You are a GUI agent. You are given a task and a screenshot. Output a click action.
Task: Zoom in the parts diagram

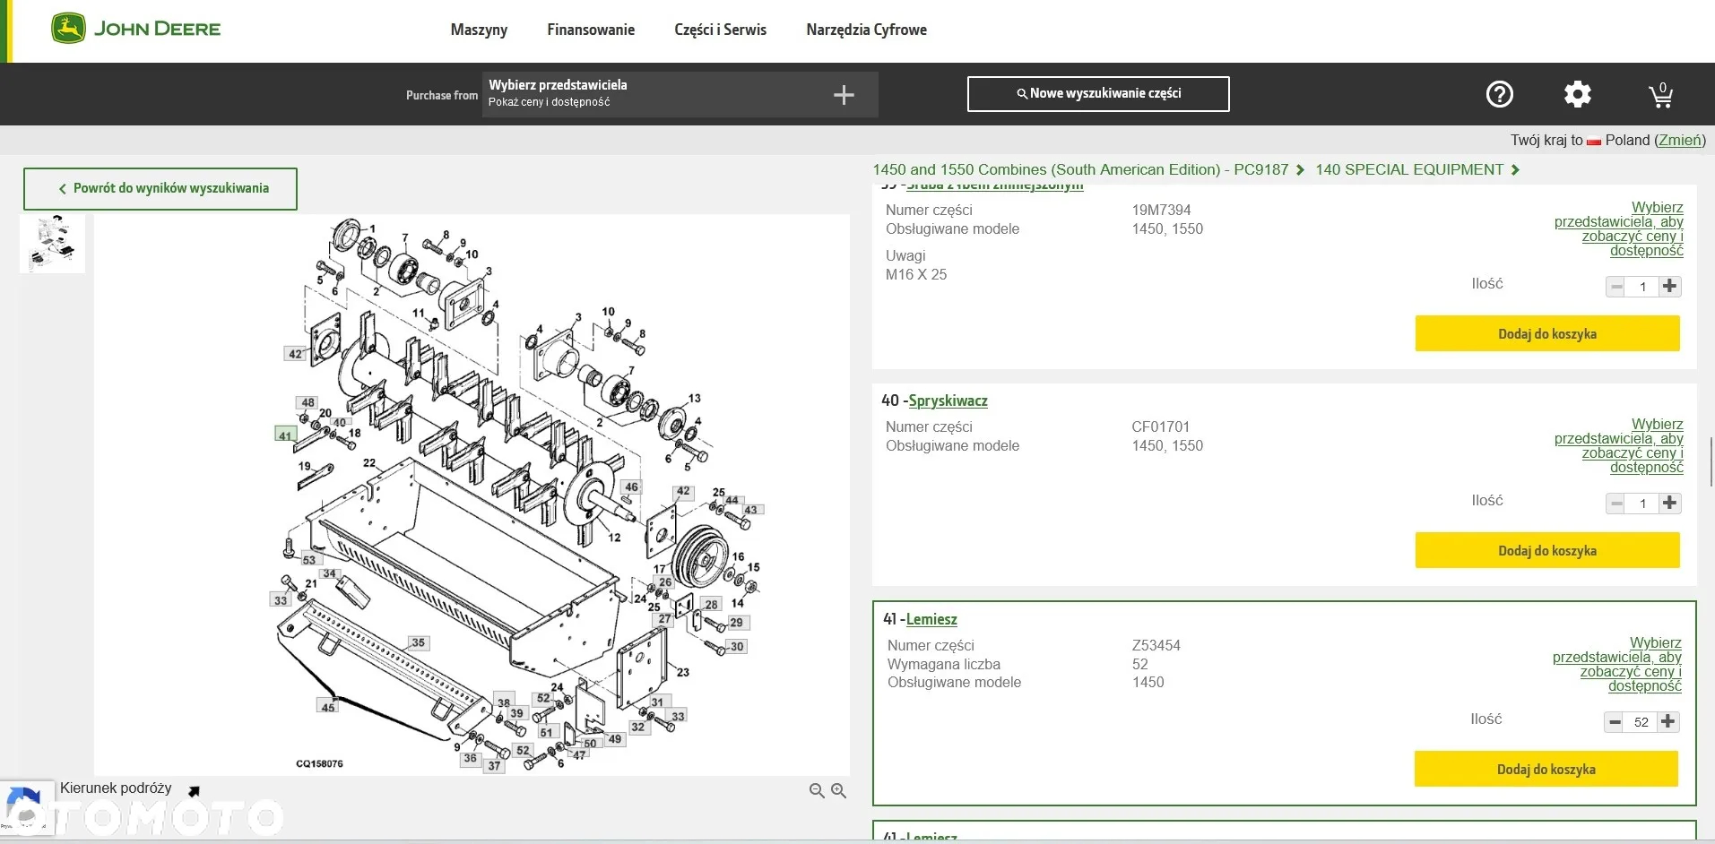[839, 790]
